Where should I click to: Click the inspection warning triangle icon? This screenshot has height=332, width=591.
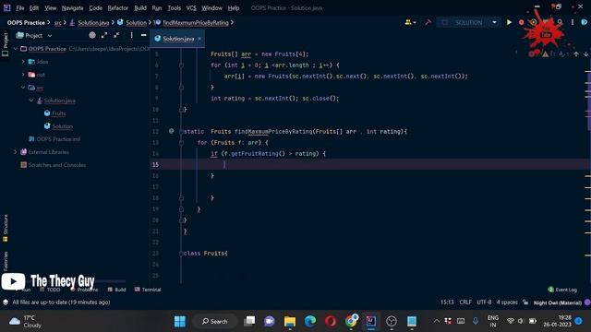tap(546, 54)
